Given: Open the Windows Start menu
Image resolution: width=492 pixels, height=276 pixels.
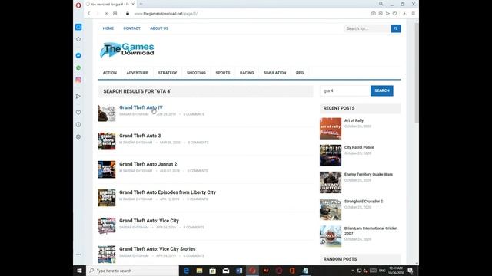Looking at the screenshot, I should tap(80, 271).
